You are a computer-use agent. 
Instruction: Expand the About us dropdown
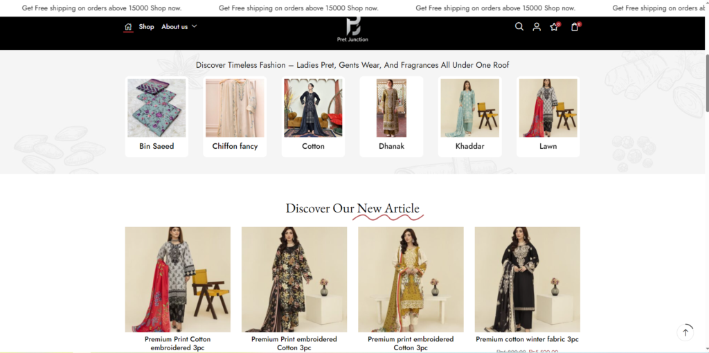click(x=179, y=27)
